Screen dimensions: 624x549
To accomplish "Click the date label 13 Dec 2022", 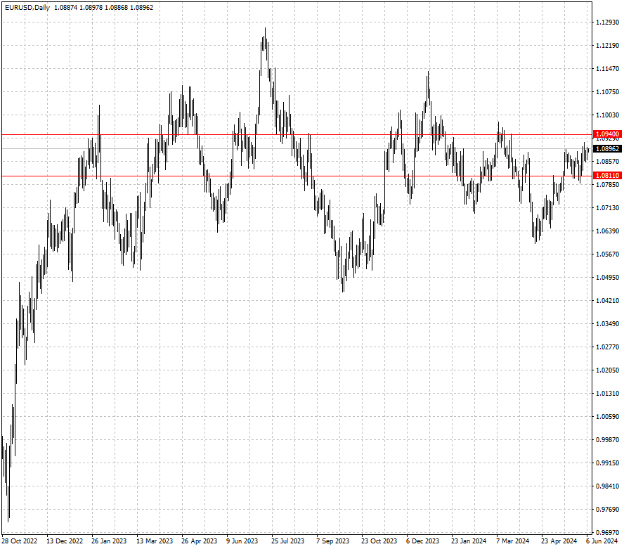I will (x=65, y=541).
